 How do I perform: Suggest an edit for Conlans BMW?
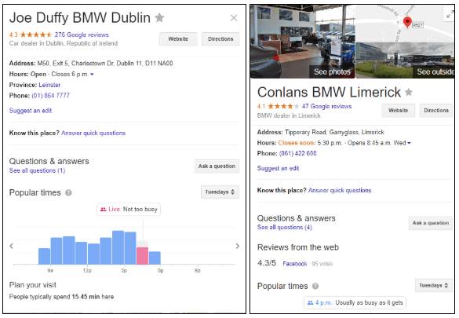(x=278, y=168)
